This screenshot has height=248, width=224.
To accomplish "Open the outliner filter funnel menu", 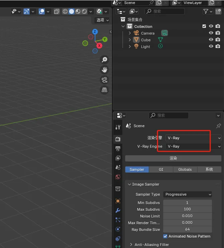I will [x=208, y=11].
